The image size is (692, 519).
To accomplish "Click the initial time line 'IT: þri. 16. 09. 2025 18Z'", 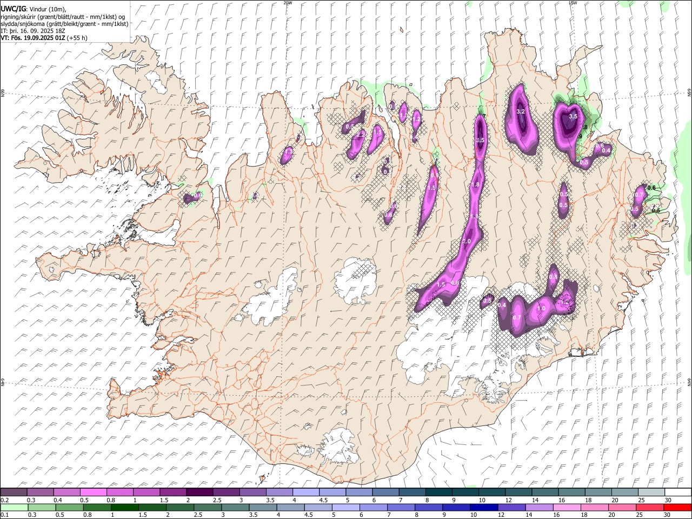I will (33, 31).
